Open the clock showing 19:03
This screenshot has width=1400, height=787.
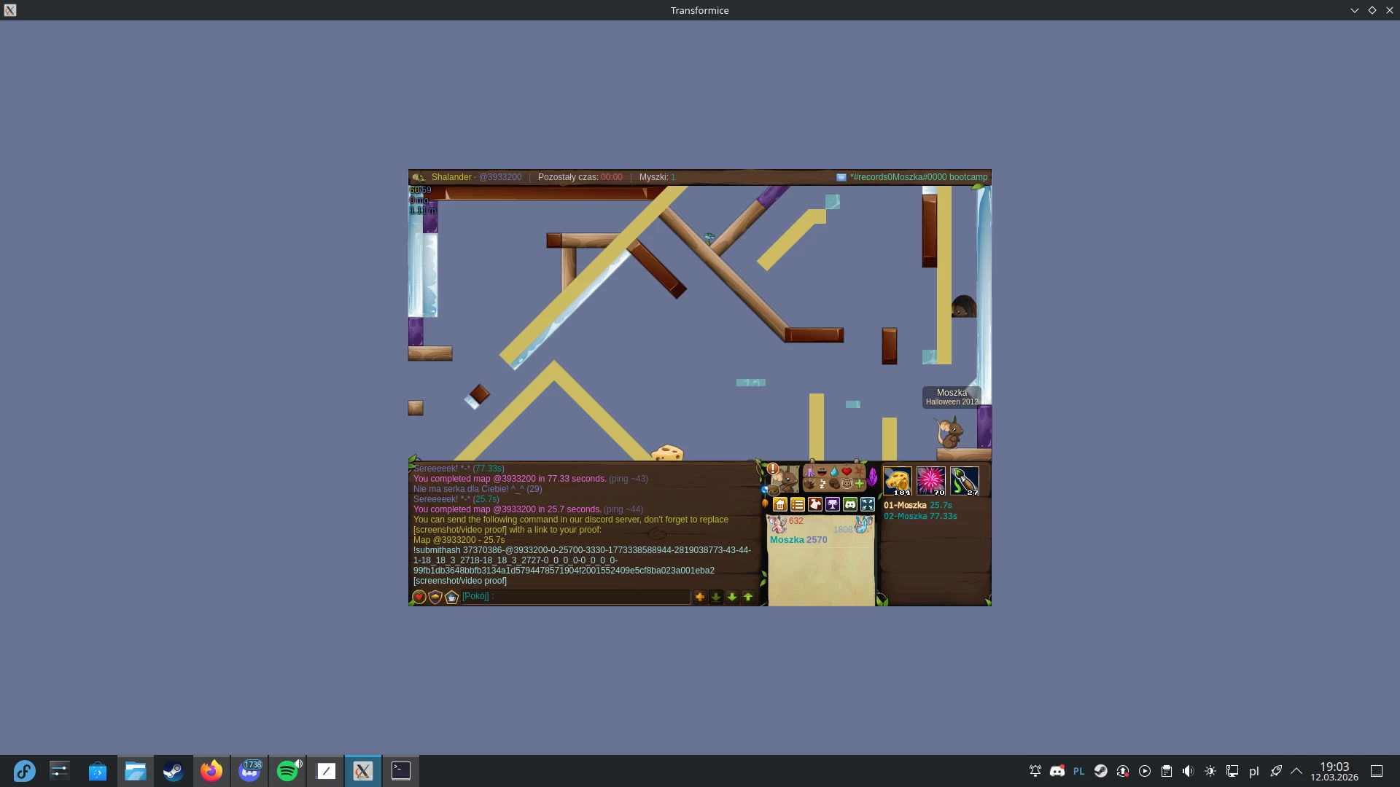(x=1334, y=771)
